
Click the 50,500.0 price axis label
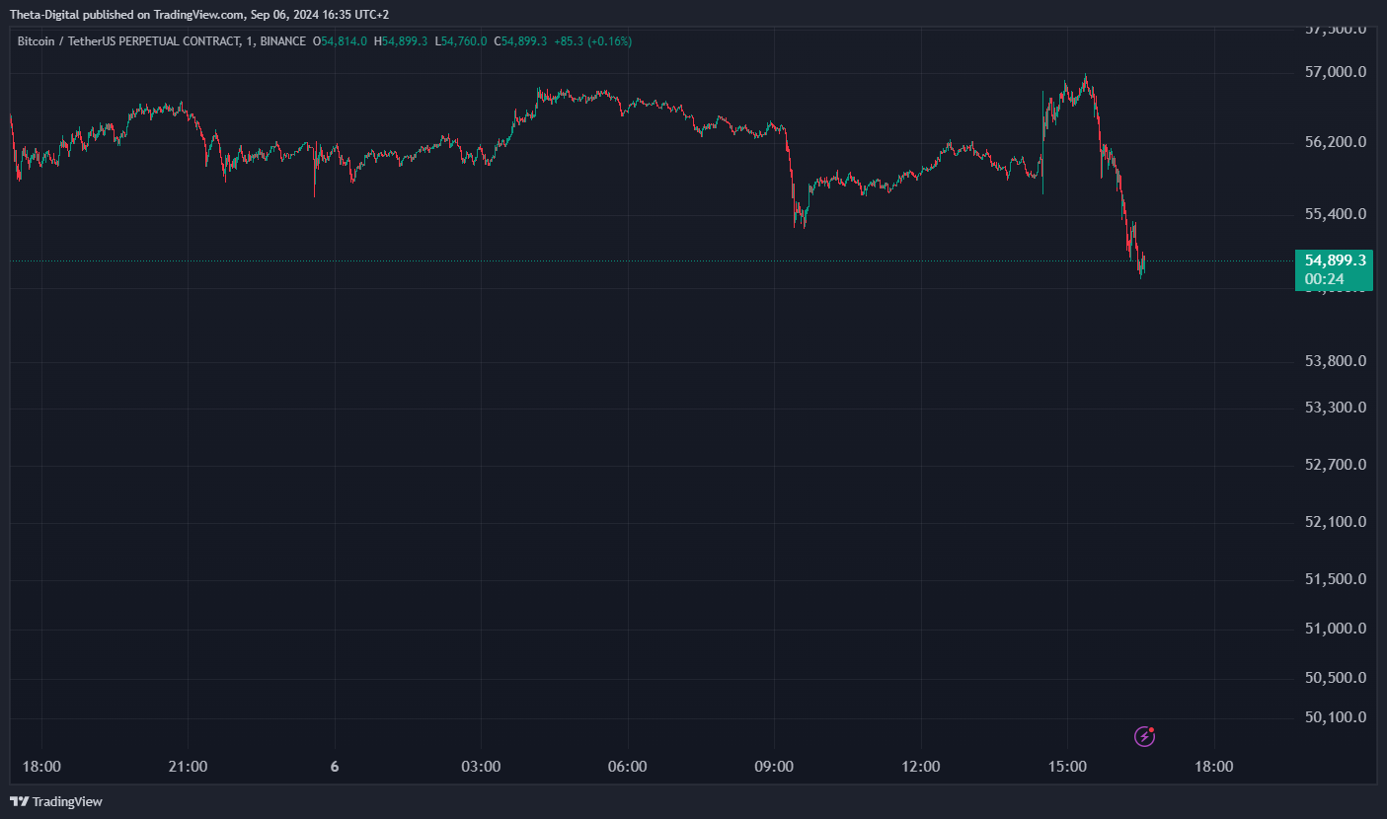[1336, 678]
